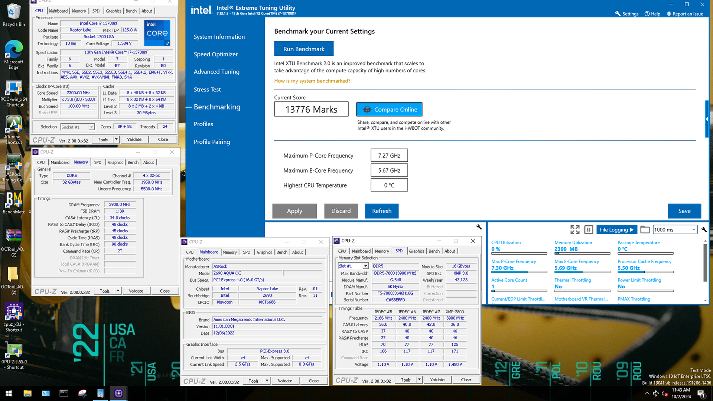Open the logging interval 1000 ms dropdown
Screen dimensions: 713x401
pos(675,230)
